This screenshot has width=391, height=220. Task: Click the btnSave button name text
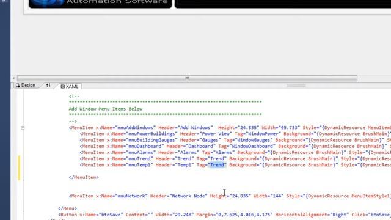[111, 215]
